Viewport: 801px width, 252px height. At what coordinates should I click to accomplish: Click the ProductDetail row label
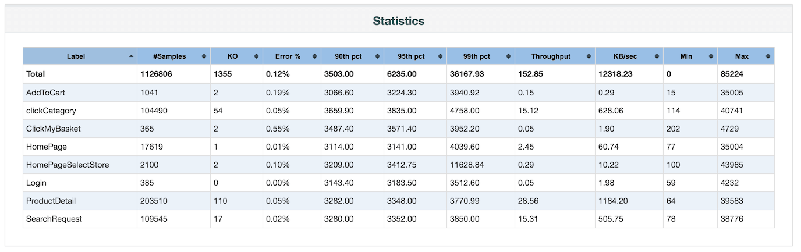coord(51,201)
